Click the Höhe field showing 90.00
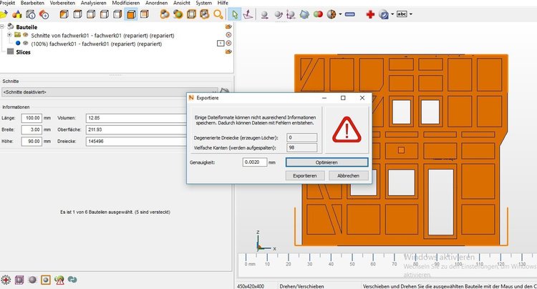537x289 pixels. pos(32,141)
